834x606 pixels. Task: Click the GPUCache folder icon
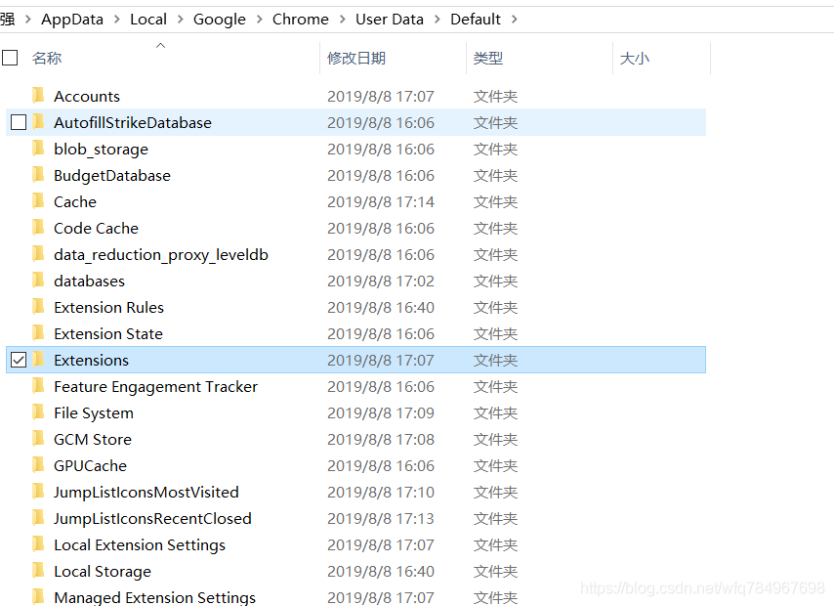(x=38, y=465)
